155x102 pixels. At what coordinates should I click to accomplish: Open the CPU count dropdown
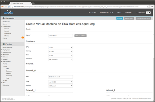pos(61,47)
